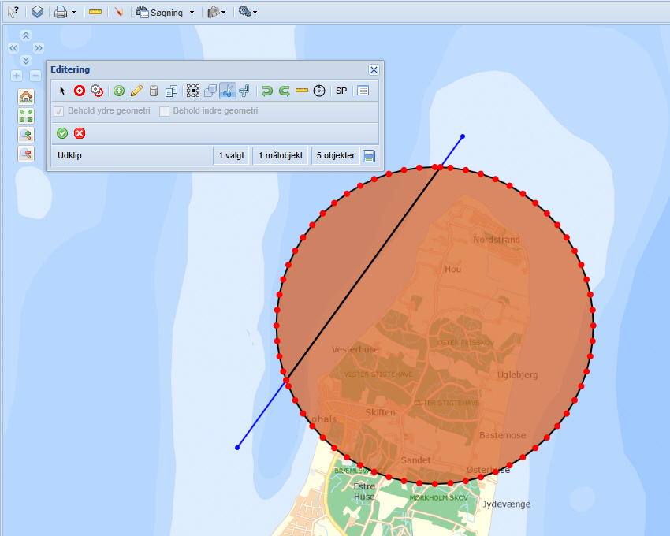
Task: Zoom out with the minus button
Action: [35, 76]
